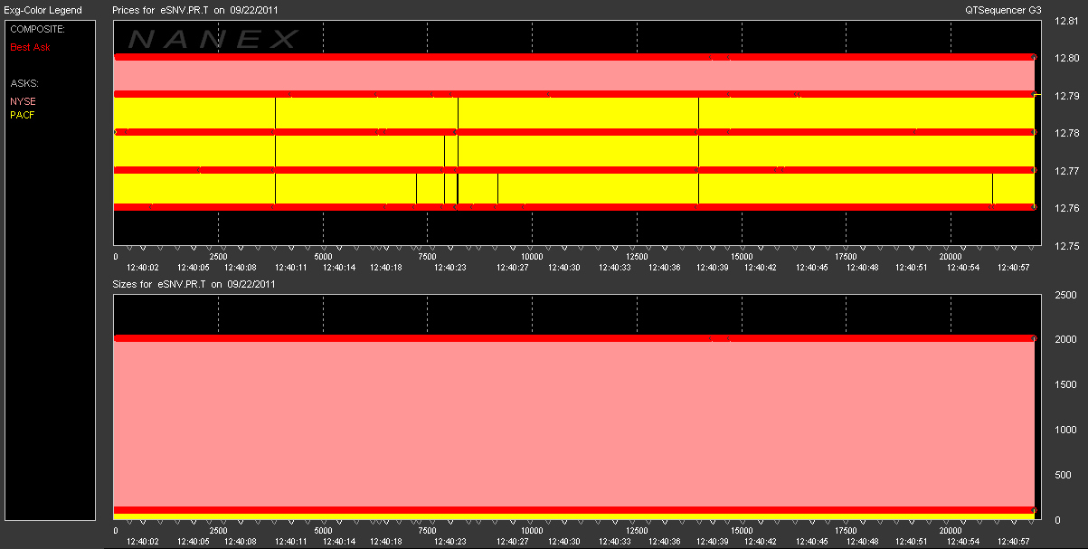Click the 12.78 price axis label
The height and width of the screenshot is (549, 1088).
tap(1067, 133)
